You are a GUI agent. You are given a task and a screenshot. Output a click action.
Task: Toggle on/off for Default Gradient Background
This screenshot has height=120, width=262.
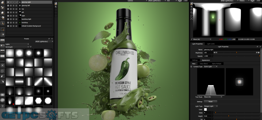point(8,26)
